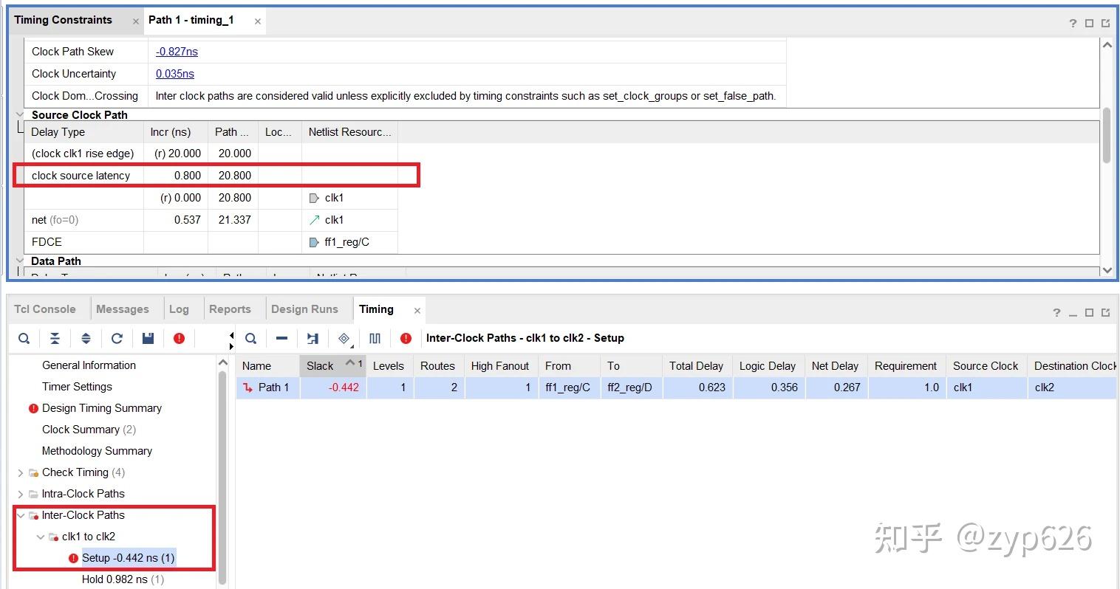Expand the Check Timing tree node
This screenshot has width=1120, height=589.
click(x=21, y=472)
